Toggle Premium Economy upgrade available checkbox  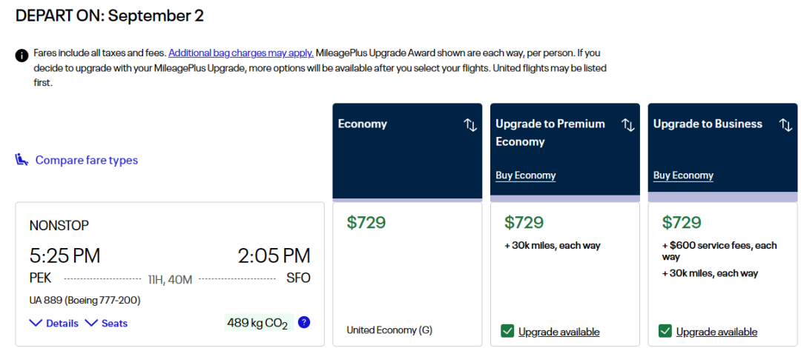(x=507, y=331)
